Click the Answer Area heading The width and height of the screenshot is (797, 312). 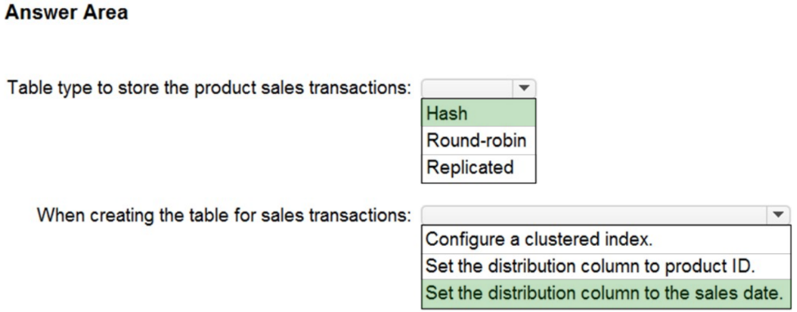click(x=66, y=13)
